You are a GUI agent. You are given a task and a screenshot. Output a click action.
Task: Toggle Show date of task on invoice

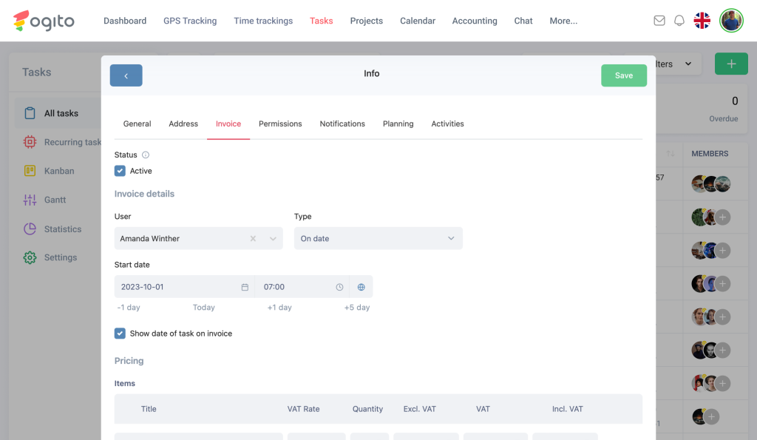click(x=120, y=334)
